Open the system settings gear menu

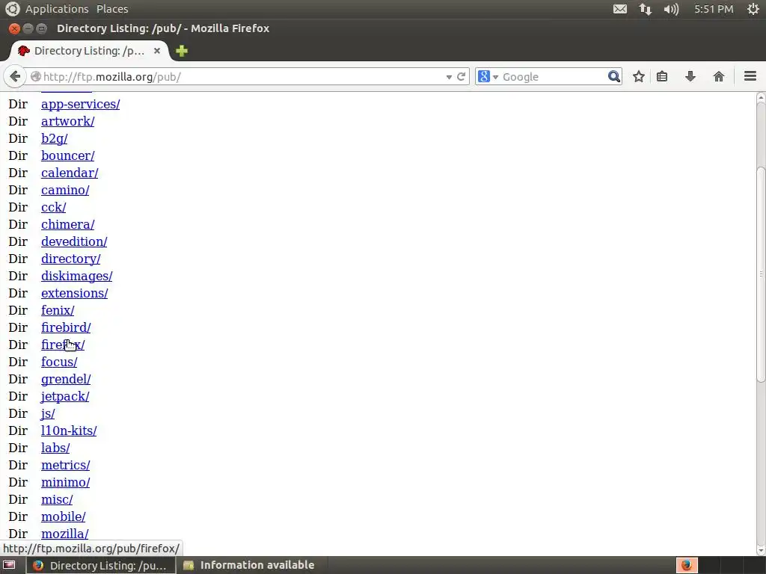(x=753, y=9)
